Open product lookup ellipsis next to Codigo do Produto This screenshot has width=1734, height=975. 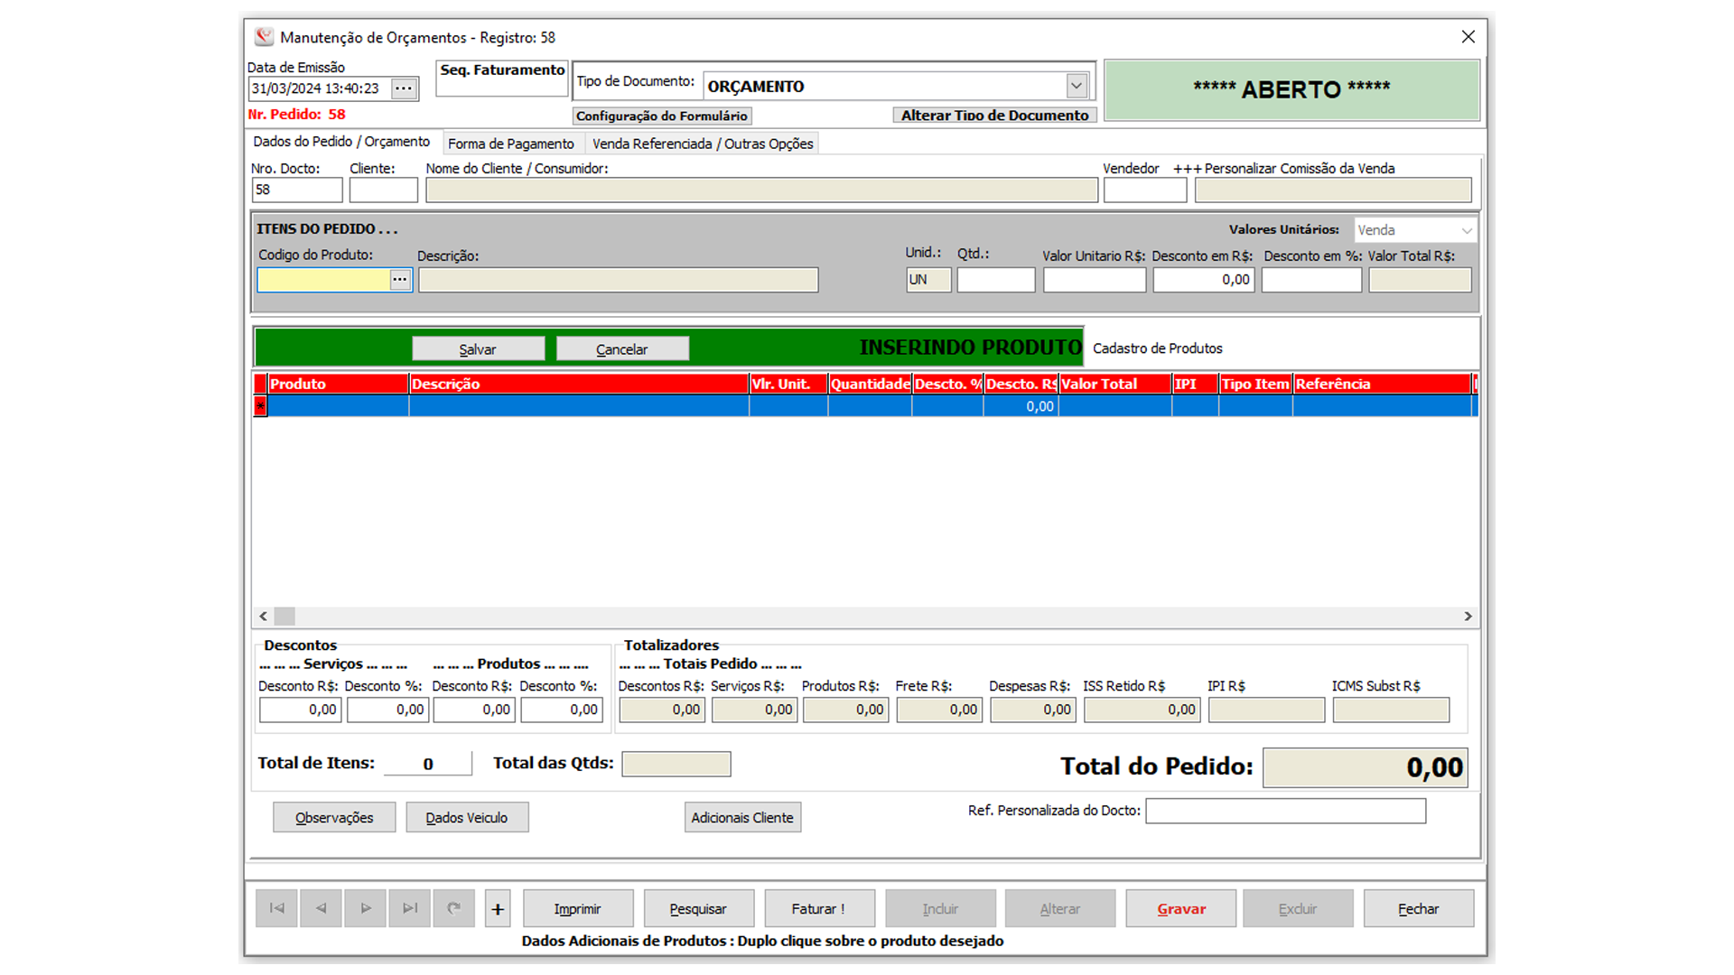[400, 280]
